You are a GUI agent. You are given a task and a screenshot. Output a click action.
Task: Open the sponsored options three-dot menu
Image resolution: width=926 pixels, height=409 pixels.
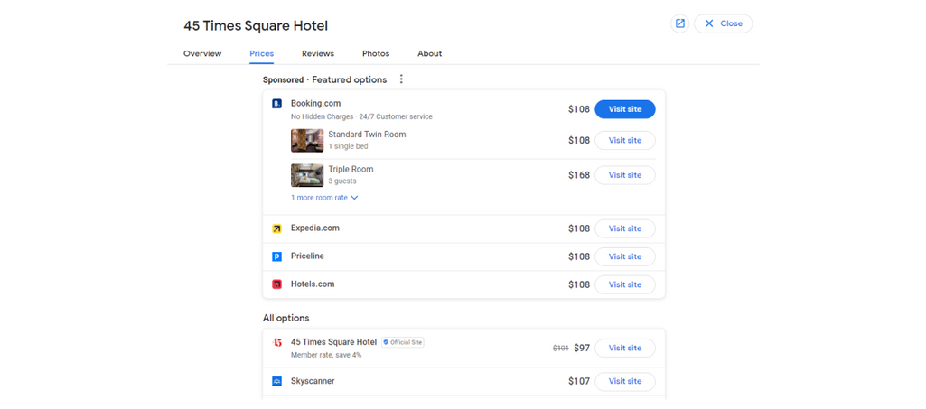401,79
